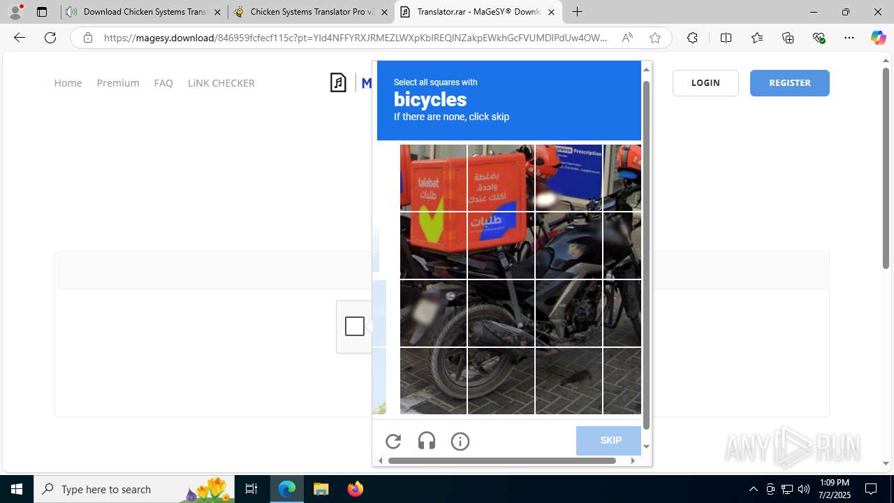This screenshot has height=503, width=894.
Task: Open clock showing 1:09 PM
Action: [835, 489]
